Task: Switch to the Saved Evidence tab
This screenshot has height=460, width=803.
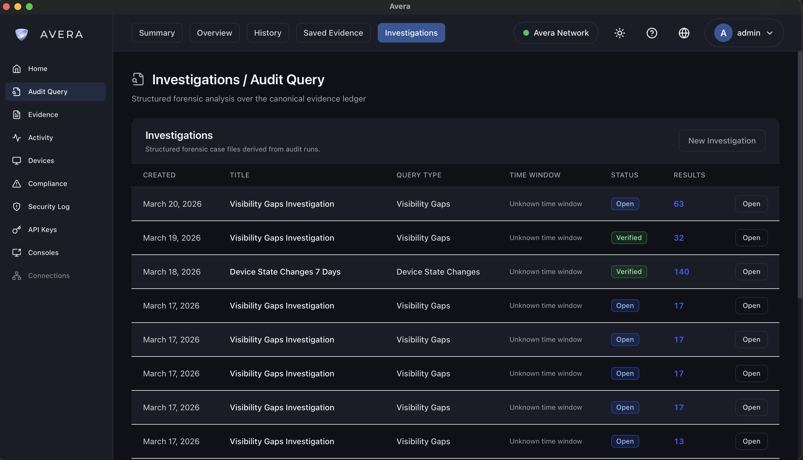Action: point(333,32)
